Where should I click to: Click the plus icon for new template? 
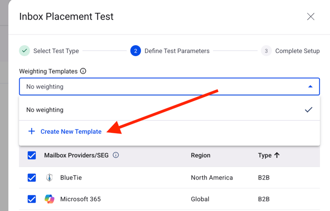(32, 131)
